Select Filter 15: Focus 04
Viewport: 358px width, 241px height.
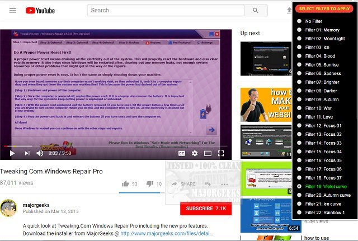(319, 152)
